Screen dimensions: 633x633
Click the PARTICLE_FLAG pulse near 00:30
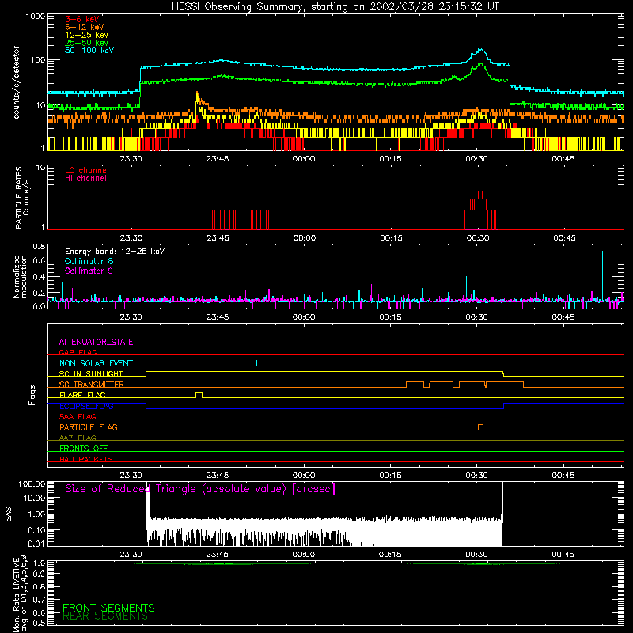[480, 427]
